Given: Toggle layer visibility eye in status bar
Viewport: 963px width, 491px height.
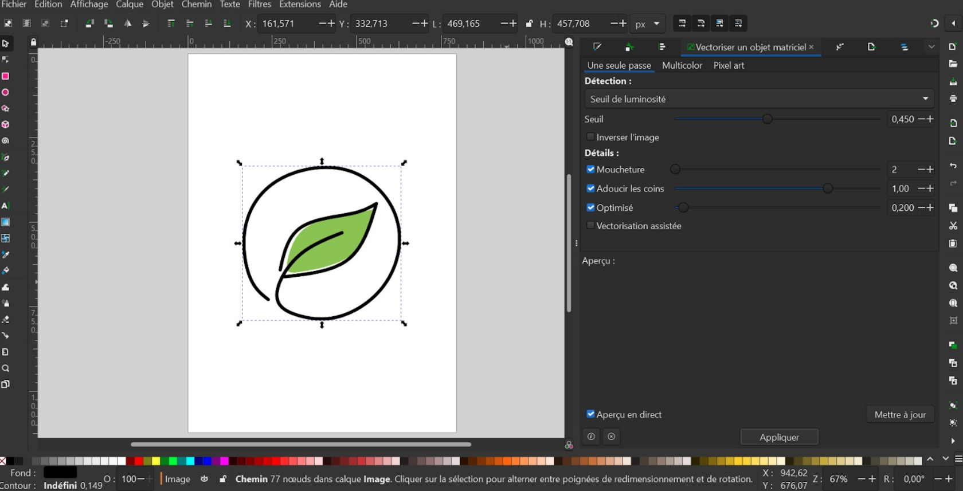Looking at the screenshot, I should point(204,479).
